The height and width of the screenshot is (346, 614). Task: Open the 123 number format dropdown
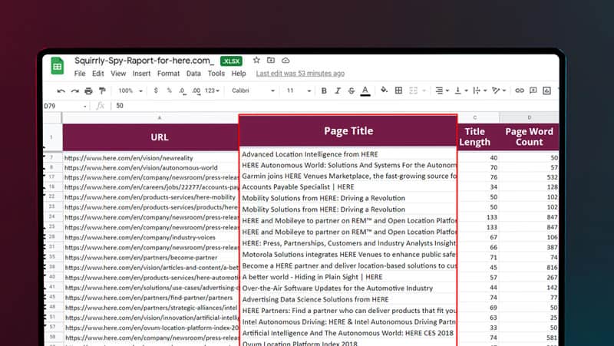tap(212, 91)
